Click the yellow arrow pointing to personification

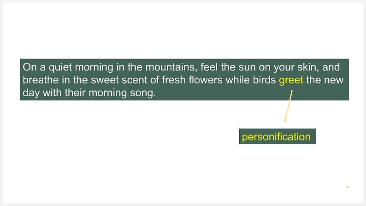pos(288,106)
